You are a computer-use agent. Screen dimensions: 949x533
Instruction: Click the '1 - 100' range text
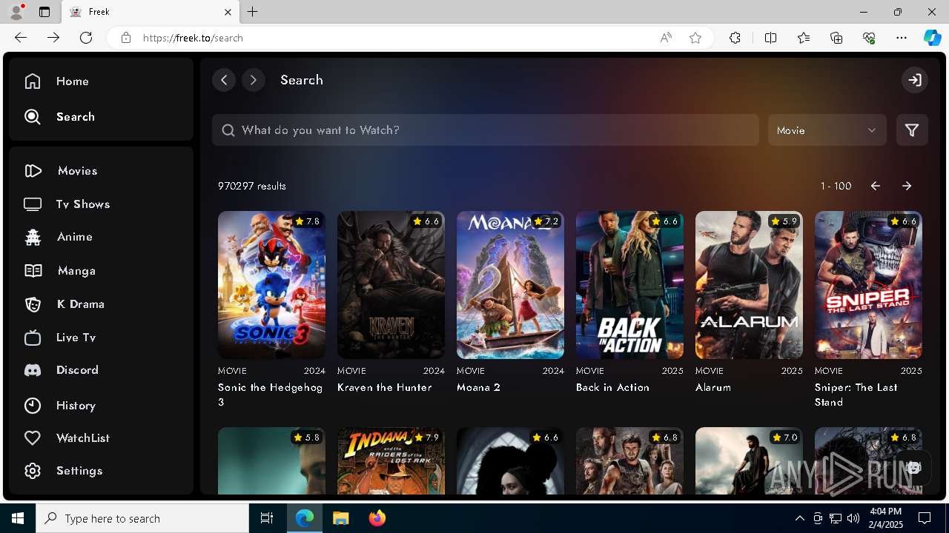(x=836, y=186)
